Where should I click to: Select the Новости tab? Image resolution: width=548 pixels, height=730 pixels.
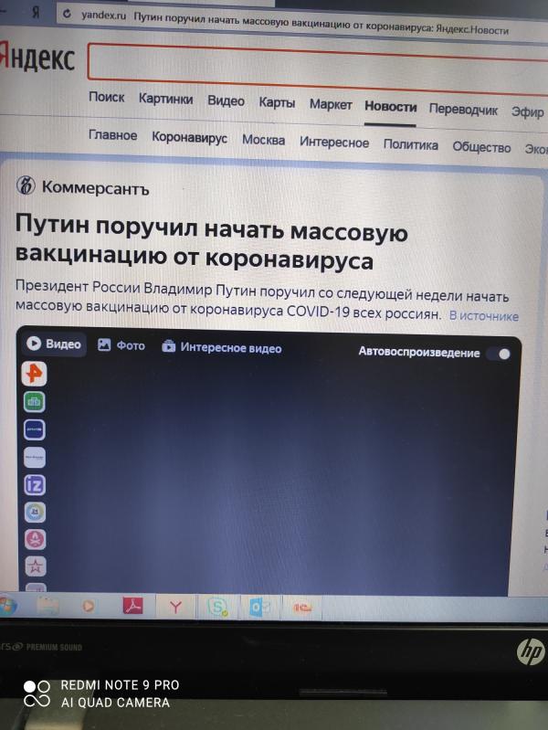click(x=390, y=107)
